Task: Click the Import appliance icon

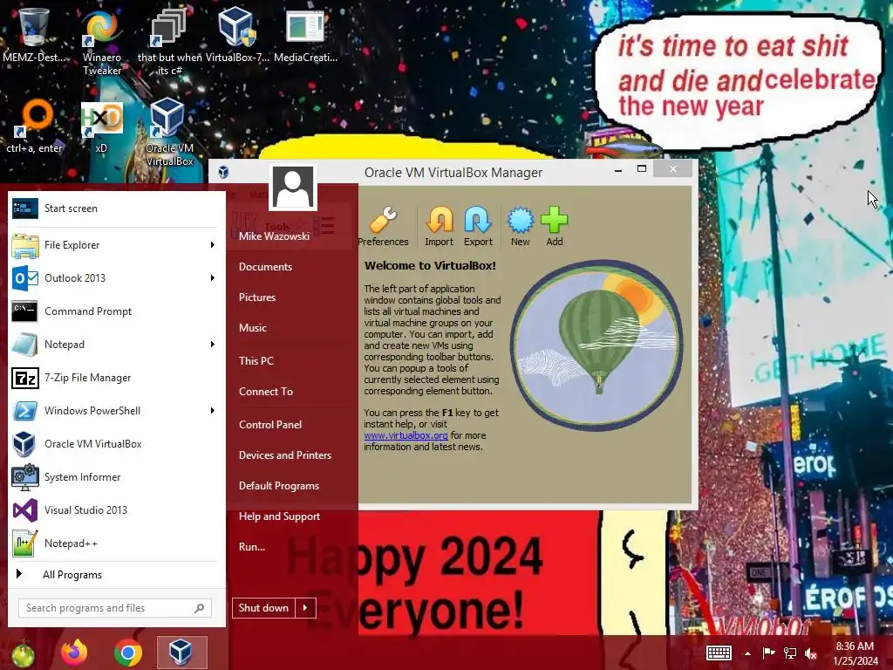Action: (x=440, y=227)
